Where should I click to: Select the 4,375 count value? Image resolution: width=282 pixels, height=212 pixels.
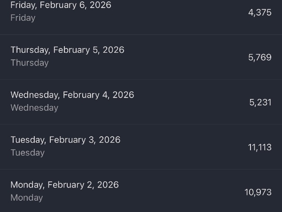pos(260,12)
